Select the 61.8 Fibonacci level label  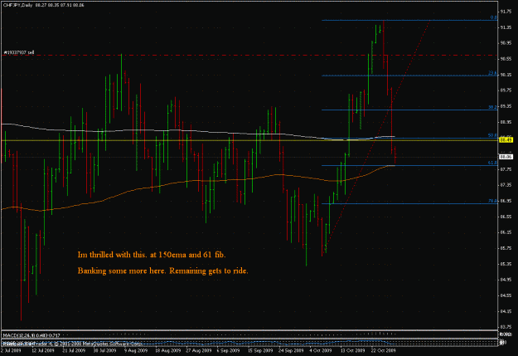pos(493,163)
